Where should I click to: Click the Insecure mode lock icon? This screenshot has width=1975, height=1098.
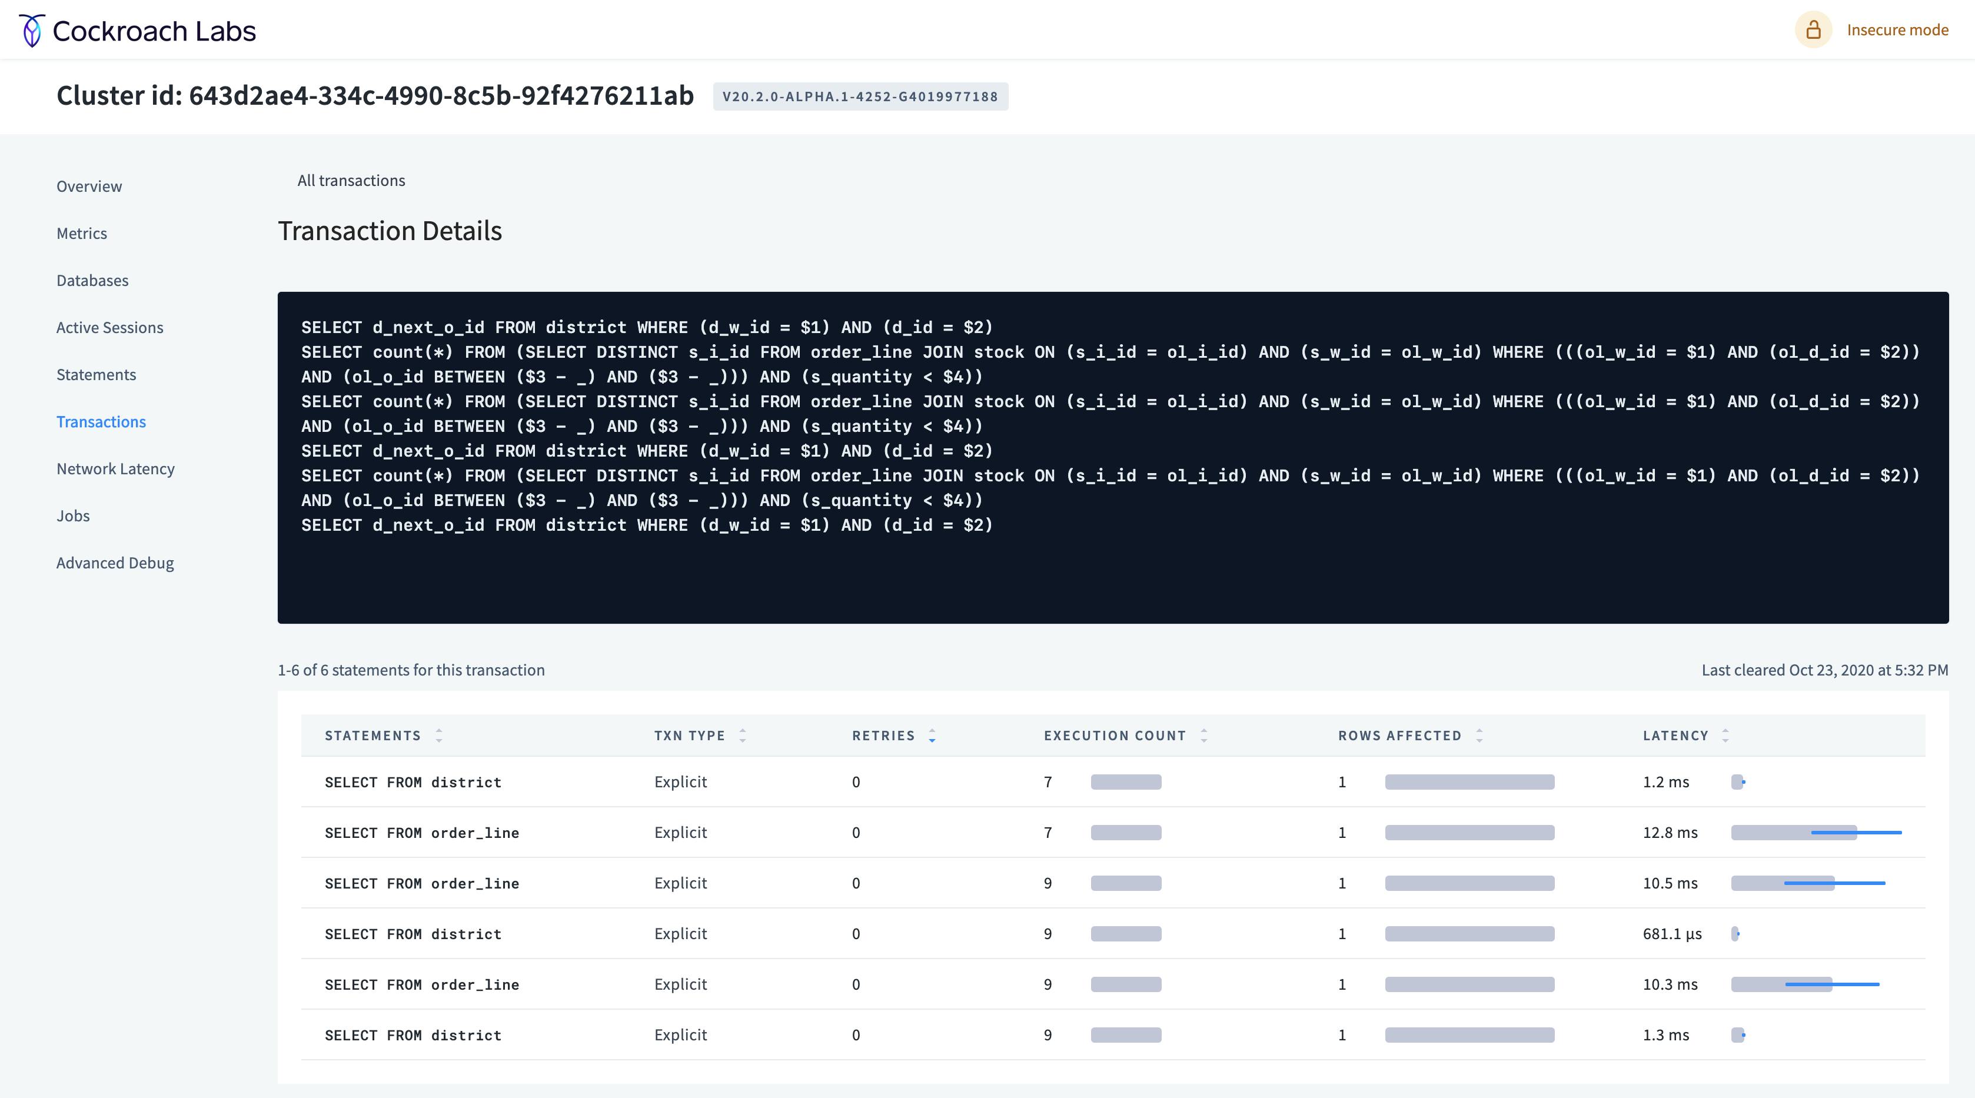coord(1813,30)
